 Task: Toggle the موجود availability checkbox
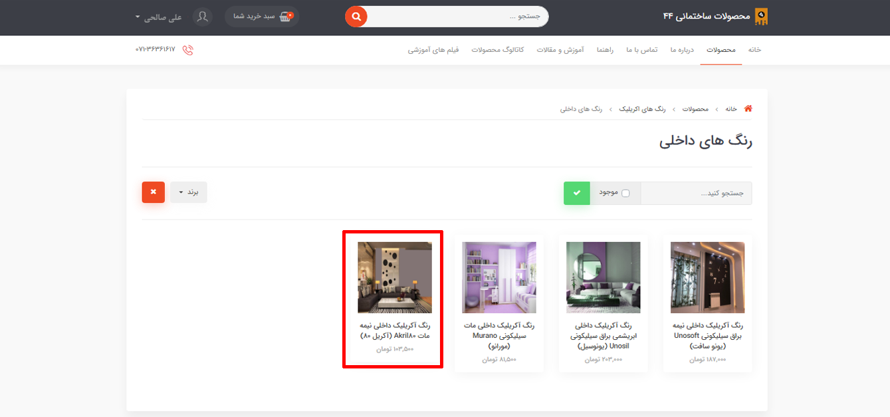pos(625,194)
